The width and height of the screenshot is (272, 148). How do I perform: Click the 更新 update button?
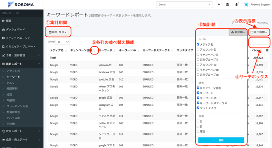pyautogui.click(x=221, y=140)
